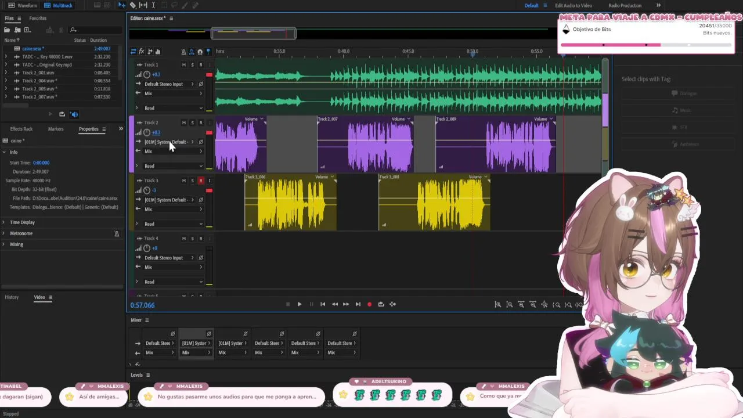Disarm recording on Track 3 red R button

(201, 181)
